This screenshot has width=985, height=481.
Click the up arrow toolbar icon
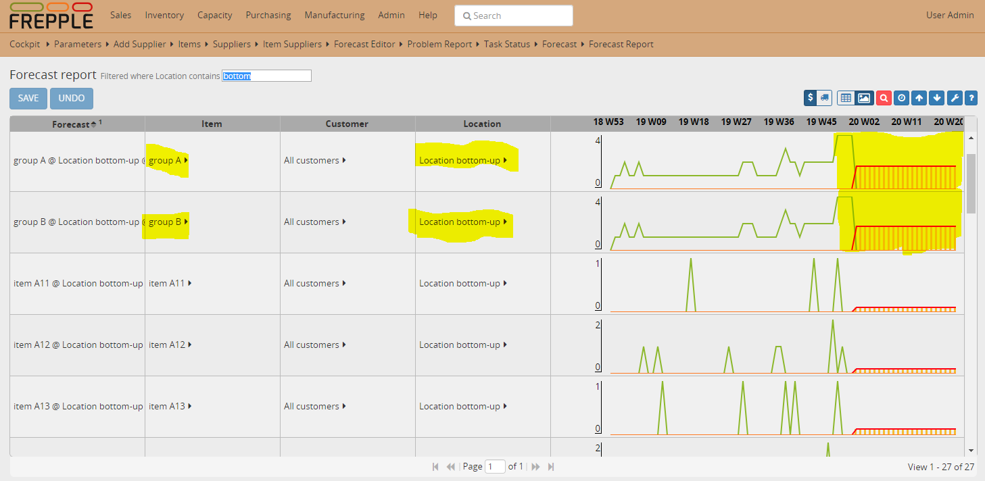click(x=919, y=98)
